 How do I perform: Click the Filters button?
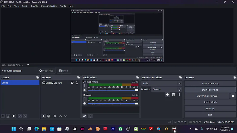pyautogui.click(x=64, y=71)
